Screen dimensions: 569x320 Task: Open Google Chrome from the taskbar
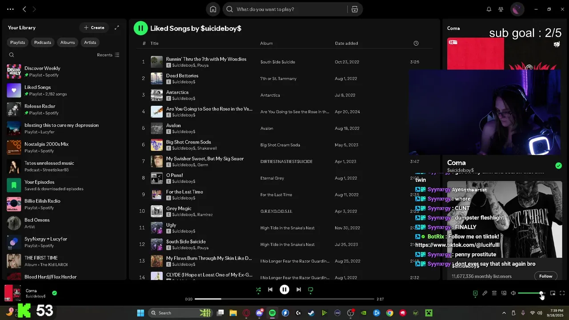tap(389, 313)
